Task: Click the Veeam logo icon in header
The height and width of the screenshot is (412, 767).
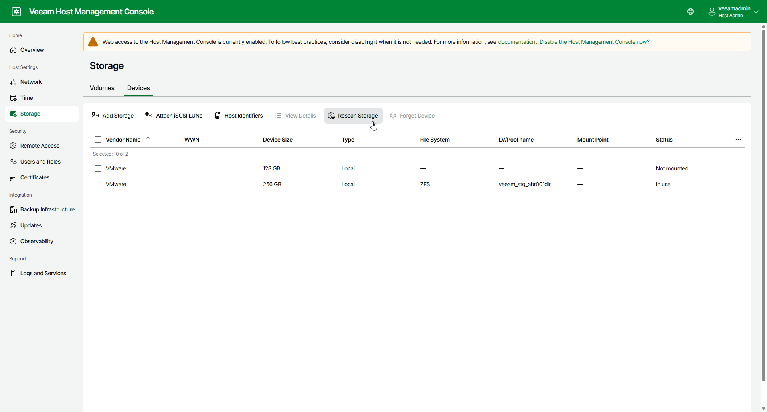Action: pyautogui.click(x=16, y=12)
